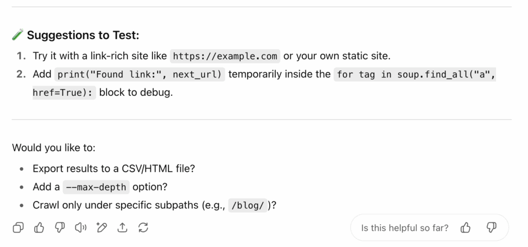Give the response a thumbs up in toolbar
Image resolution: width=528 pixels, height=247 pixels.
point(39,228)
